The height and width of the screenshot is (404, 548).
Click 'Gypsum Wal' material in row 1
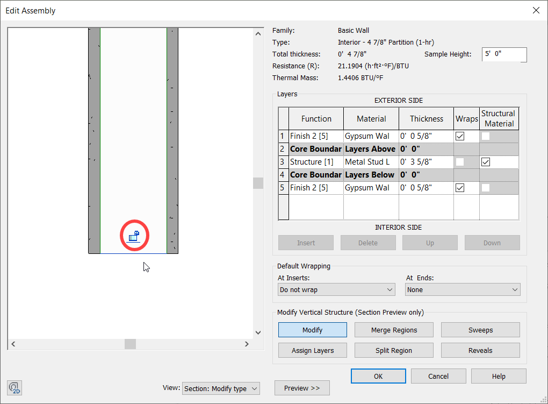click(371, 136)
